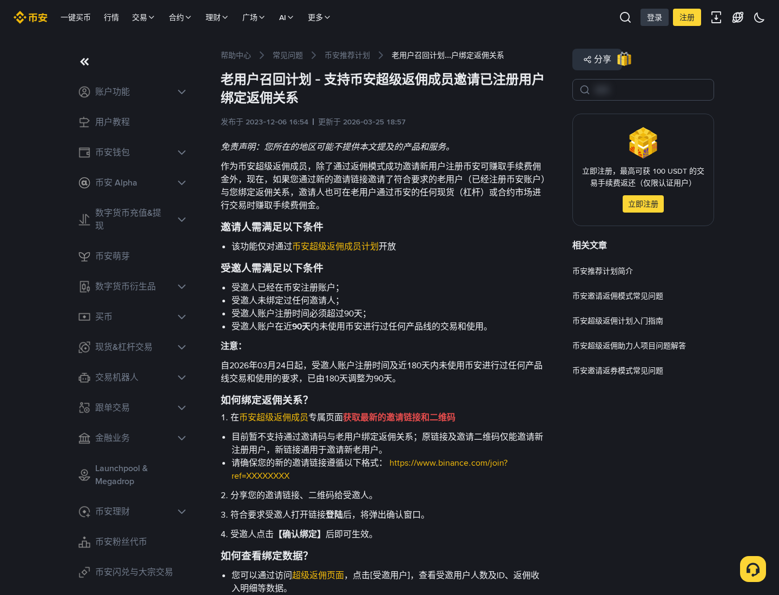Click the 数字货币衍生品 icon
Screen dimensions: 779x595
click(84, 287)
